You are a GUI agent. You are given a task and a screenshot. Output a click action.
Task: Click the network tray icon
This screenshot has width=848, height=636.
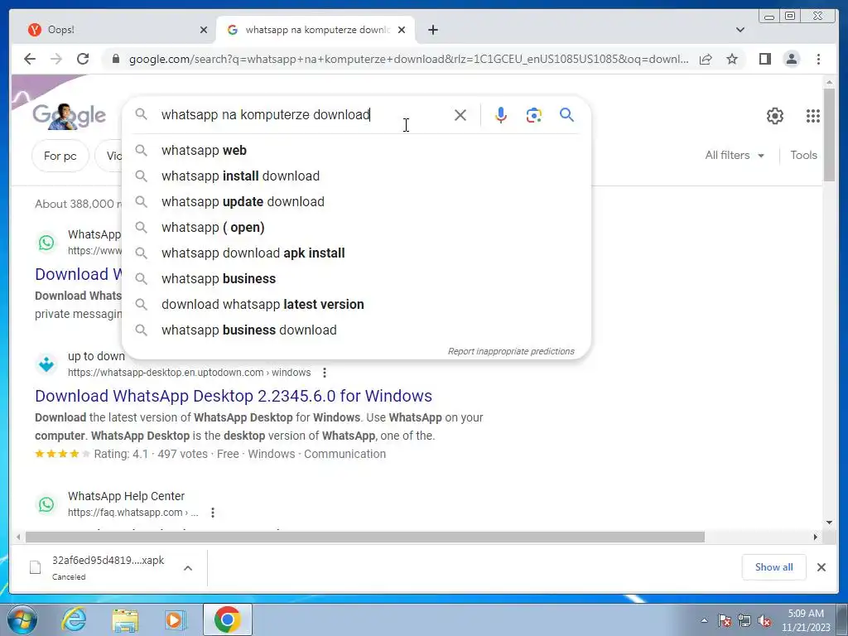pos(744,621)
